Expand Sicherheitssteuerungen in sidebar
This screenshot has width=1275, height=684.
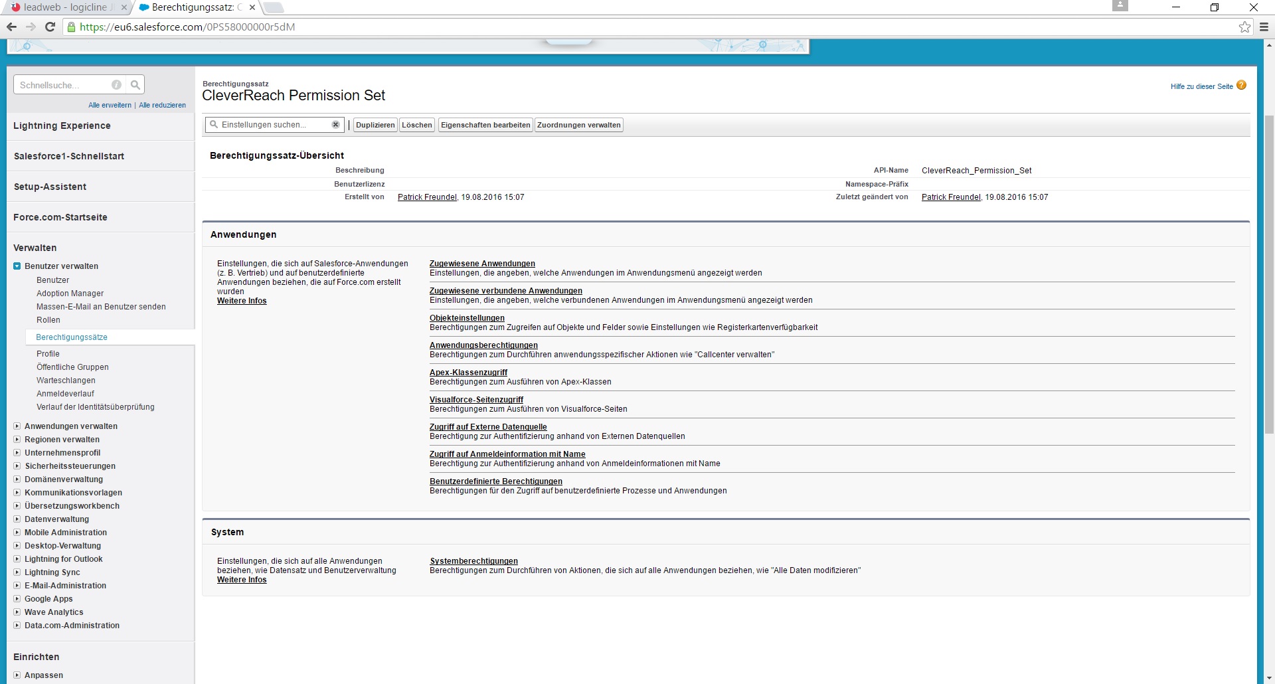(x=17, y=466)
